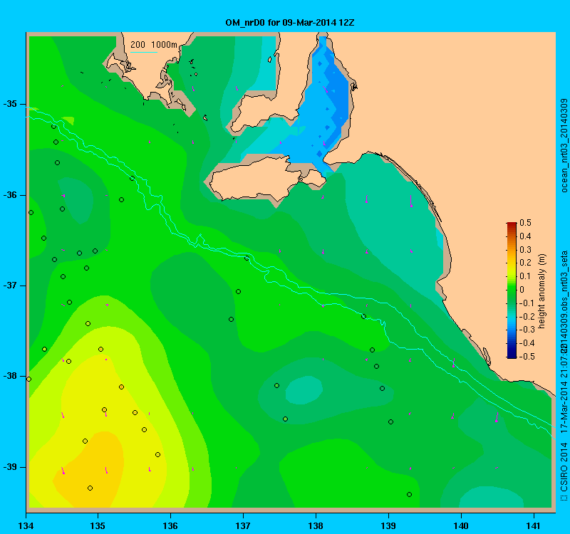
Task: Click the '0.1' colorbar tick label
Action: [525, 276]
